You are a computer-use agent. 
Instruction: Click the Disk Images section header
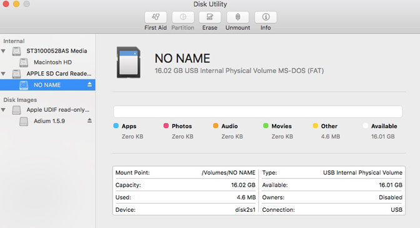click(x=20, y=100)
